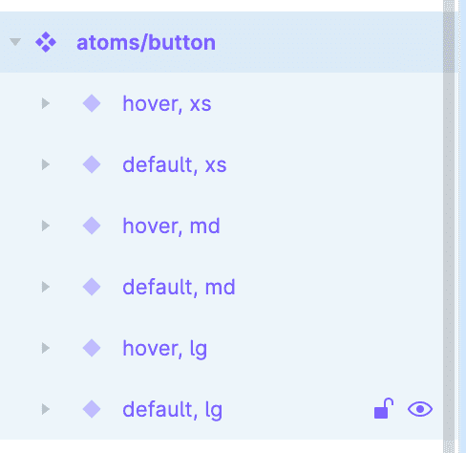This screenshot has height=453, width=466.
Task: Select the default, xs layer label
Action: [175, 165]
